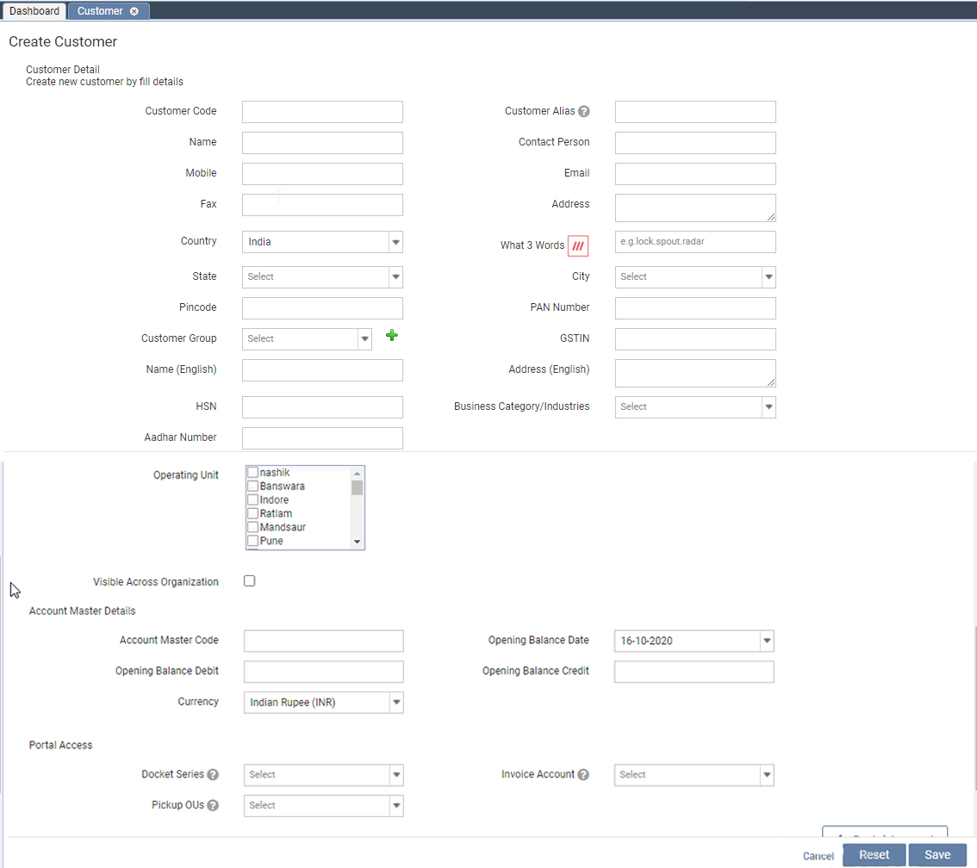977x868 pixels.
Task: Click the Cancel link
Action: point(818,856)
